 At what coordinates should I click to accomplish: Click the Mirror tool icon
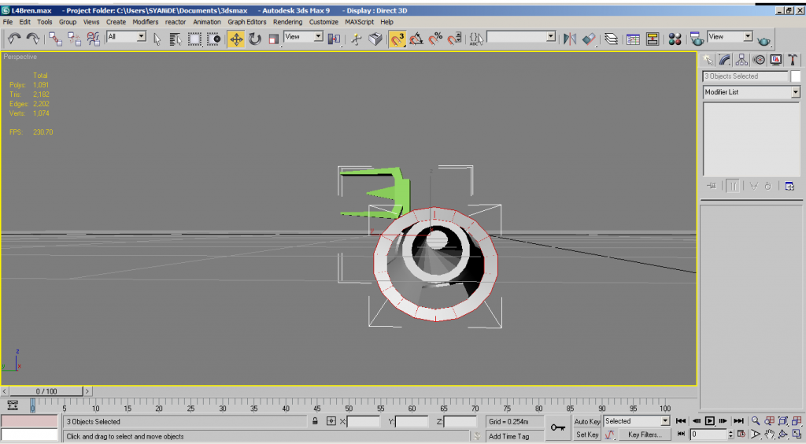point(570,39)
